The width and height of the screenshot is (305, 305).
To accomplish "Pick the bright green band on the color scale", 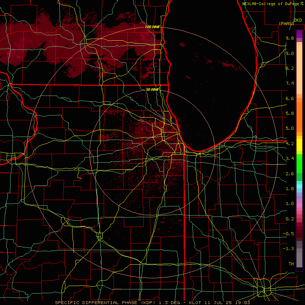I will (299, 163).
